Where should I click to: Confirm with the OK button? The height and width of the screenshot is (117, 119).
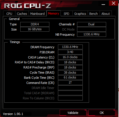(x=102, y=113)
